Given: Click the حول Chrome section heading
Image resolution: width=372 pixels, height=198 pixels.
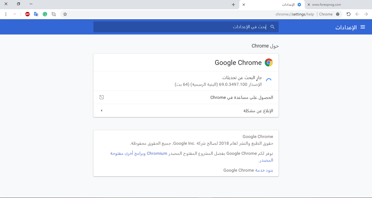Looking at the screenshot, I should (265, 46).
